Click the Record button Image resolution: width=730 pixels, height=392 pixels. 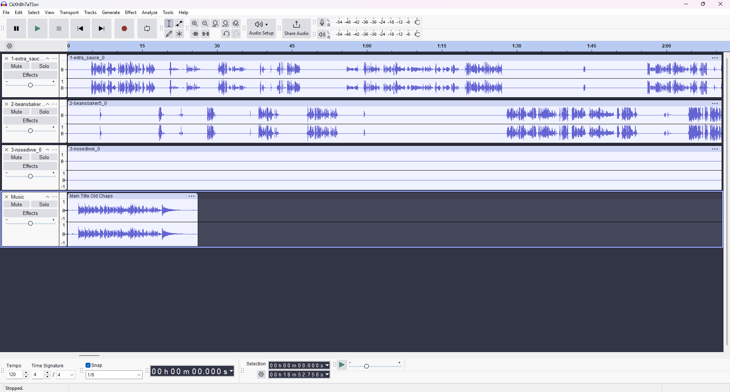click(124, 29)
